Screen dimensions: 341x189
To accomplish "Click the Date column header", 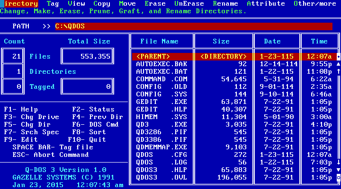I will click(x=272, y=41).
